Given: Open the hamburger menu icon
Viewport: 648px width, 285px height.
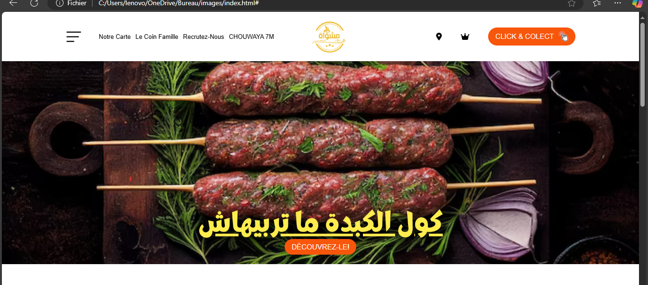Looking at the screenshot, I should tap(74, 37).
